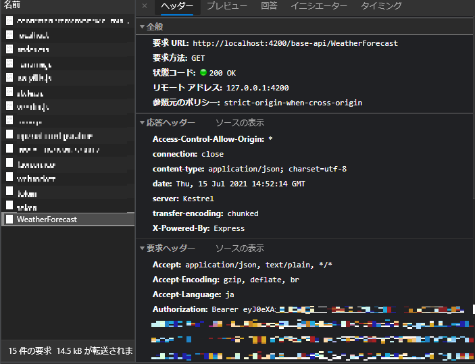Collapse the 全般 section
Screen dimensions: 475x364
point(142,26)
